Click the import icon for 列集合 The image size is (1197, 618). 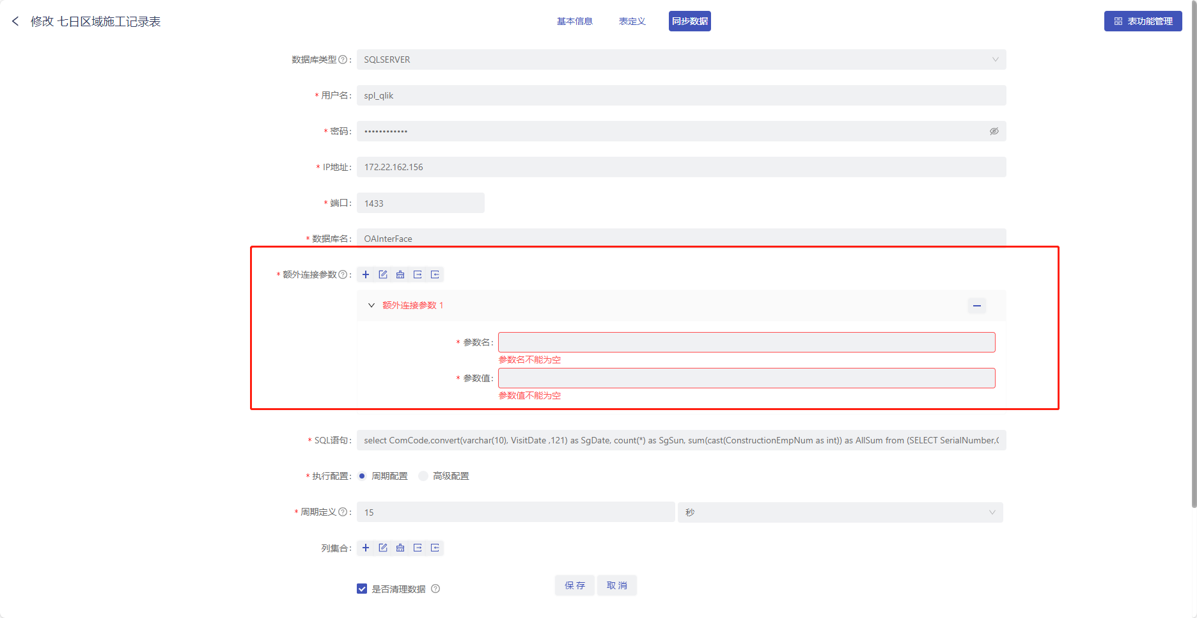click(x=435, y=548)
